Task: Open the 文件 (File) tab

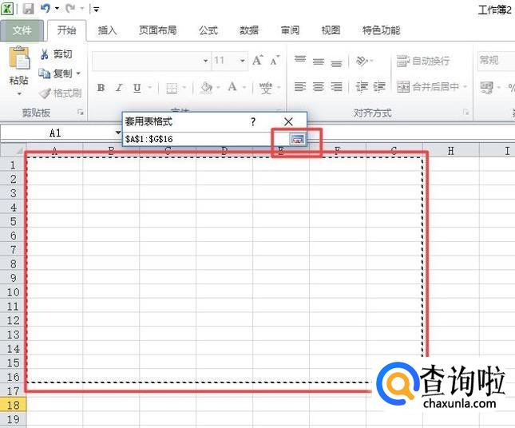Action: 22,30
